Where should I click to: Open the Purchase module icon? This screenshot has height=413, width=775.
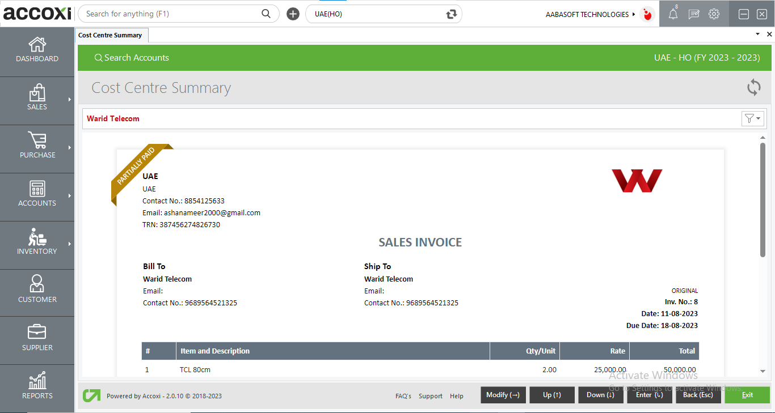click(x=37, y=147)
